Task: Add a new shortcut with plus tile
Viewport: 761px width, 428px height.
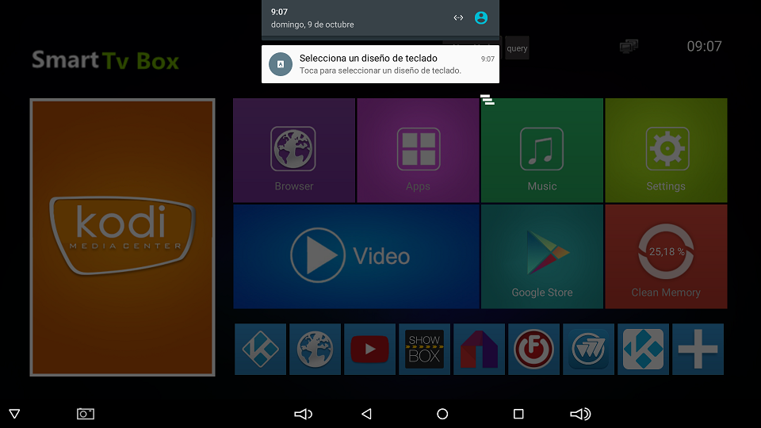Action: pos(698,350)
